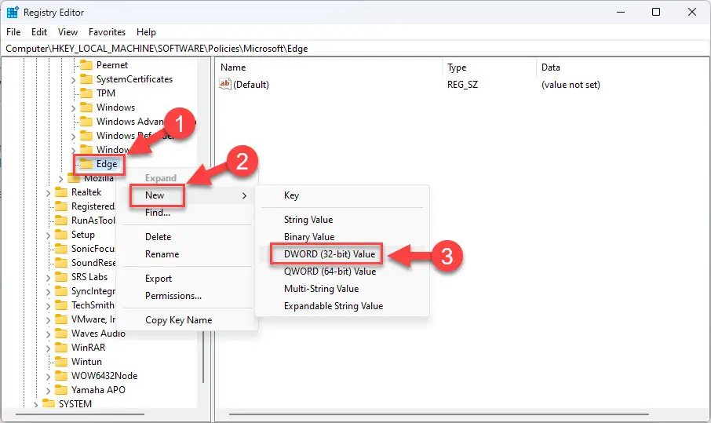The width and height of the screenshot is (711, 423).
Task: Click the Type column header
Action: 489,67
